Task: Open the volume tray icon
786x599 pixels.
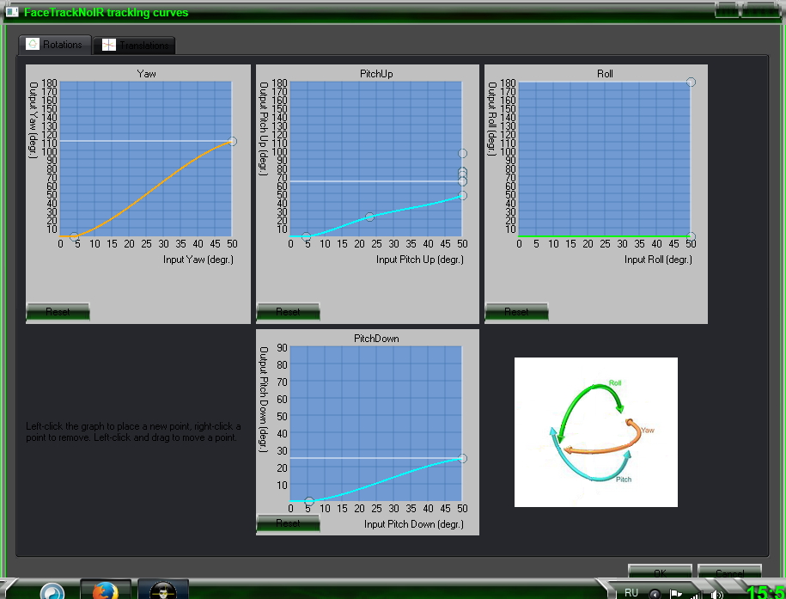Action: [716, 595]
